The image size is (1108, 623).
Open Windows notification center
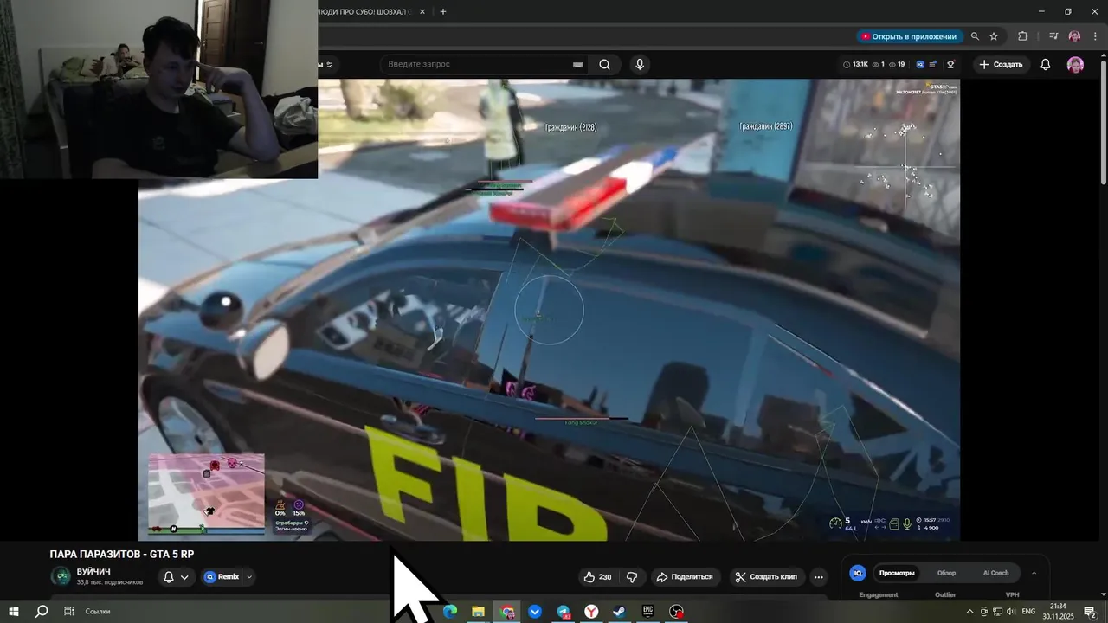coord(1091,612)
